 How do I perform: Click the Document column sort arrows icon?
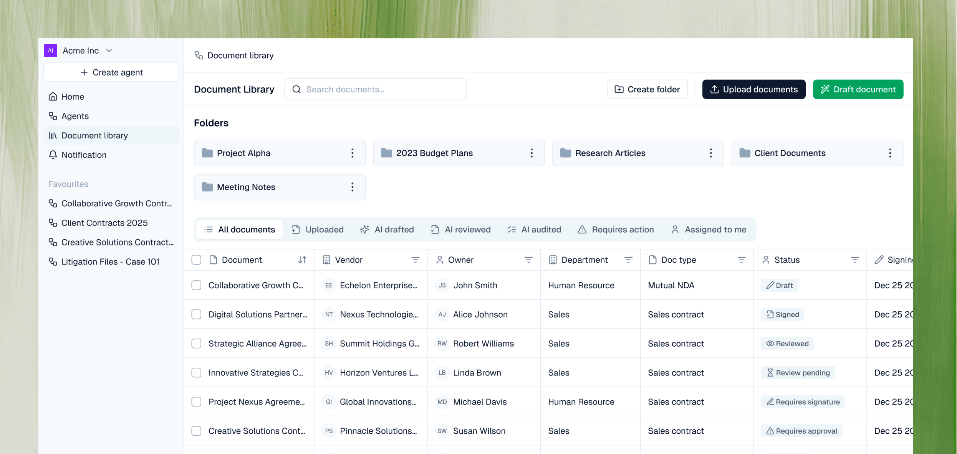(302, 260)
